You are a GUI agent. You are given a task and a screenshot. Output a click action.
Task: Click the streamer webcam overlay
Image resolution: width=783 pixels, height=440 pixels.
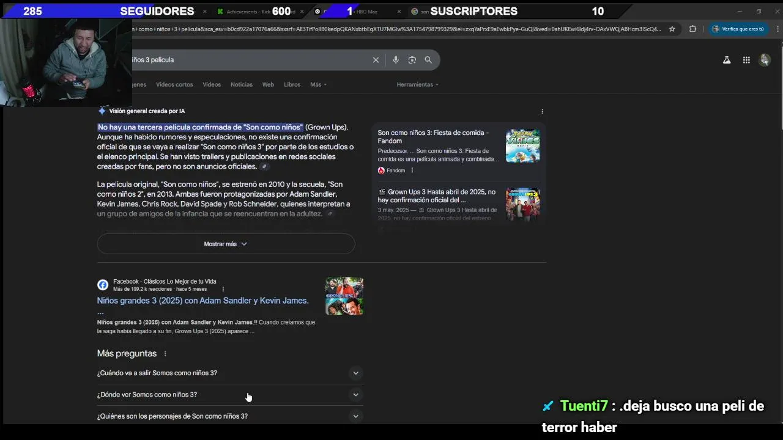pos(66,62)
